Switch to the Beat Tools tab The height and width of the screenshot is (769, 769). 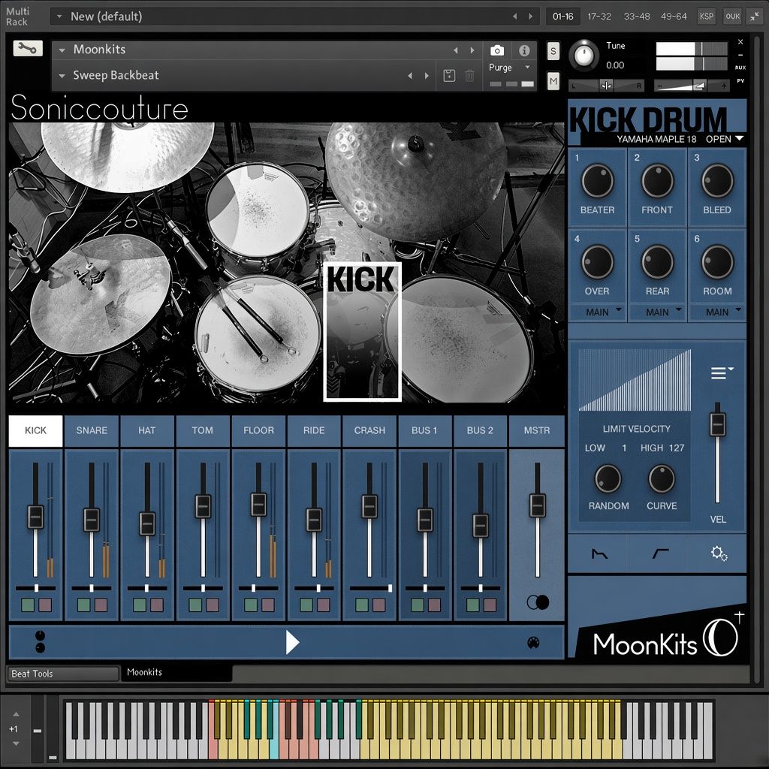63,674
